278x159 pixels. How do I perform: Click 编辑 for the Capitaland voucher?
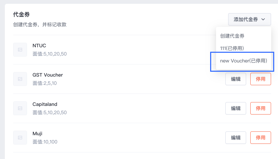tap(236, 108)
